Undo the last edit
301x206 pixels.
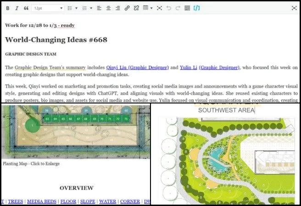pos(168,8)
